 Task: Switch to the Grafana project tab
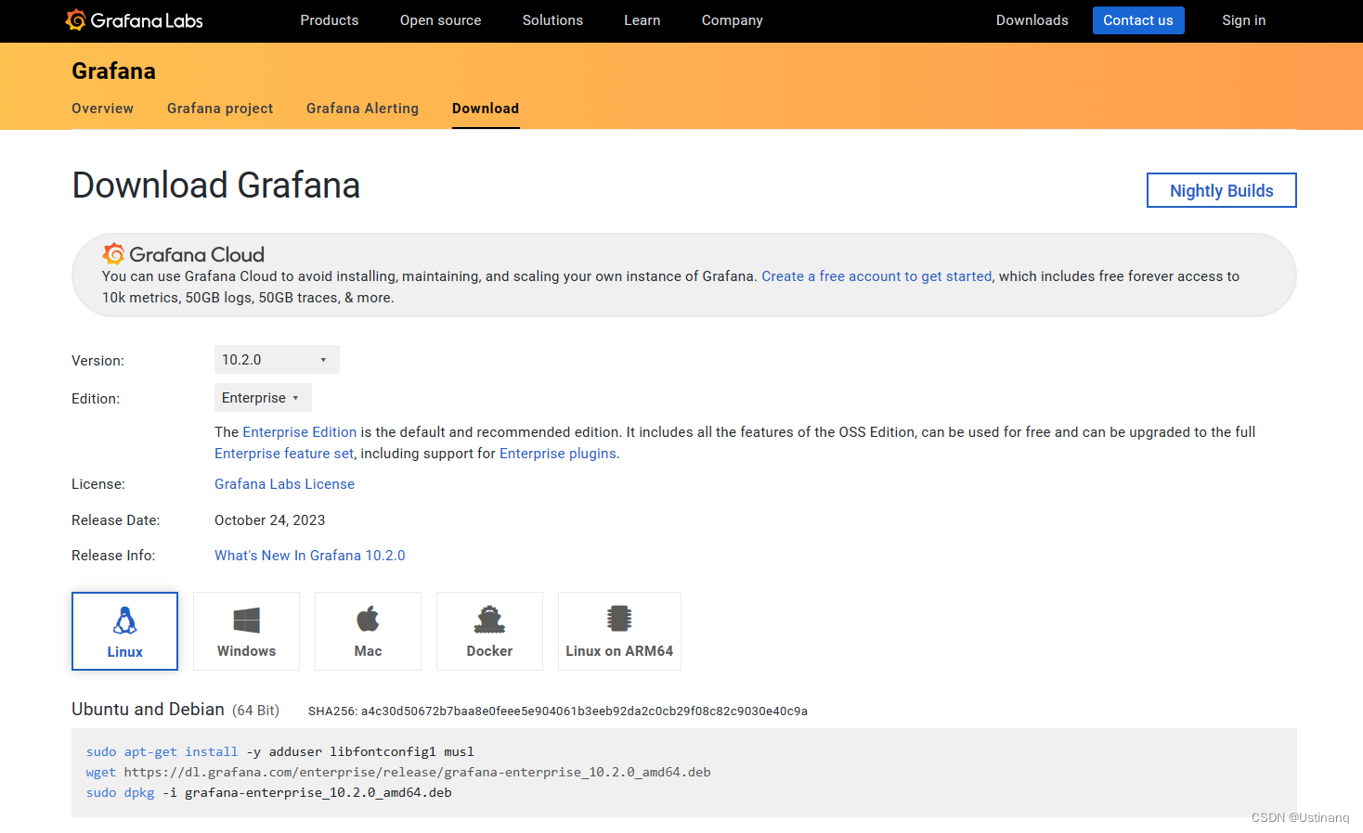pyautogui.click(x=220, y=109)
